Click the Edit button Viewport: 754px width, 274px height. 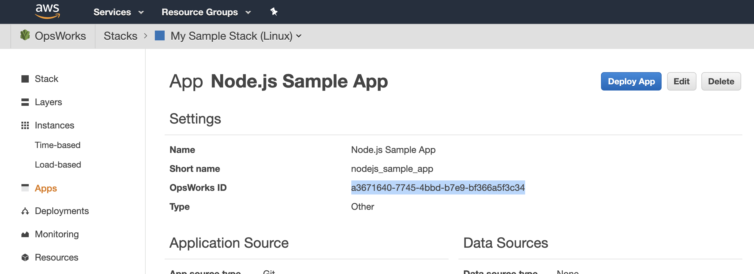click(681, 81)
